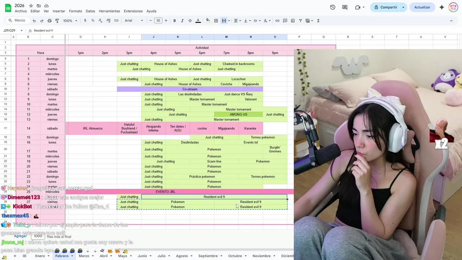
Task: Insert a chart
Action: click(293, 21)
